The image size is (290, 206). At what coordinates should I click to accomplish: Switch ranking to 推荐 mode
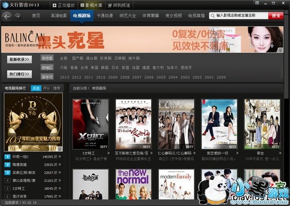(57, 88)
